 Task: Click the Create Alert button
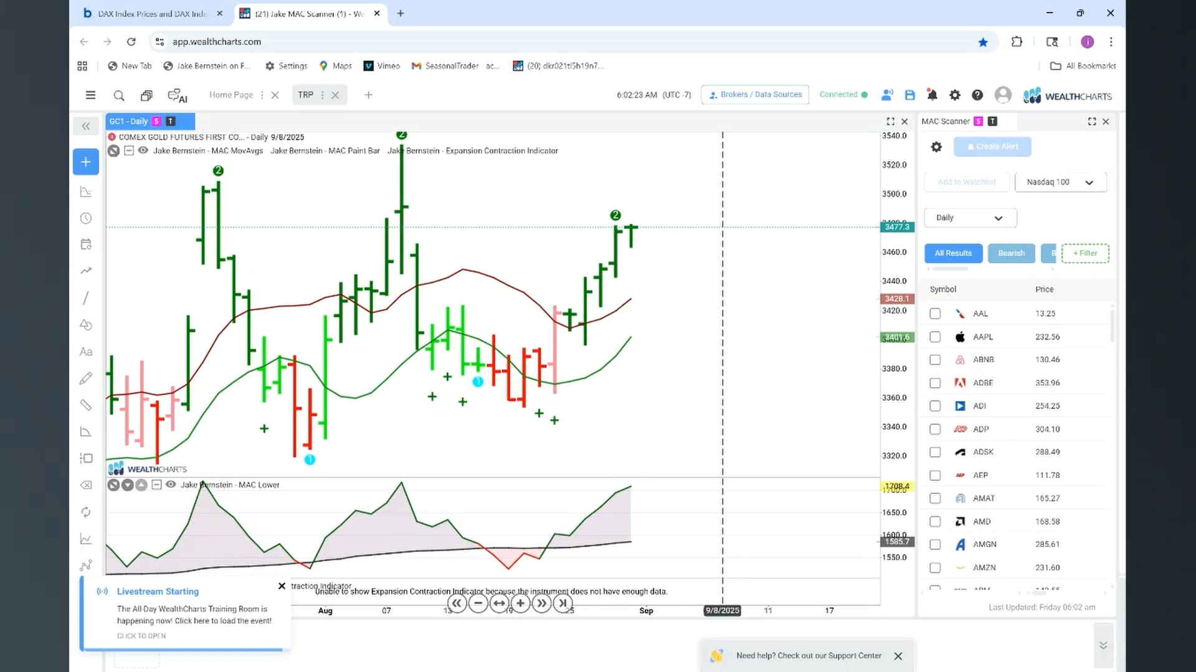[992, 147]
